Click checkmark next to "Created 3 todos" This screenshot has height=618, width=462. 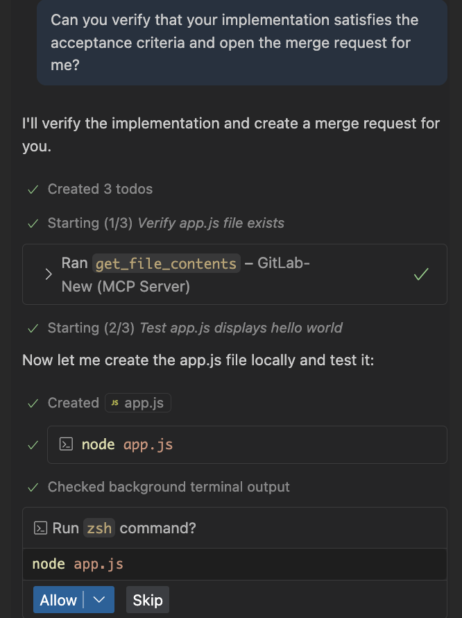(32, 190)
